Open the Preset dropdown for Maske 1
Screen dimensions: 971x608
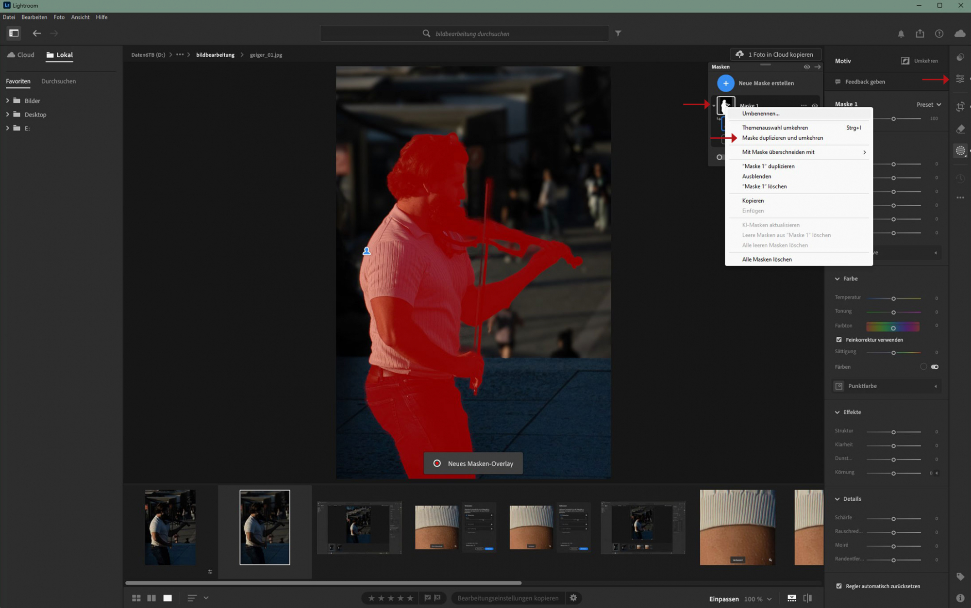(x=928, y=104)
